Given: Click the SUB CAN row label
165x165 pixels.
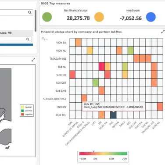Looking at the screenshot, I should coord(61,91).
